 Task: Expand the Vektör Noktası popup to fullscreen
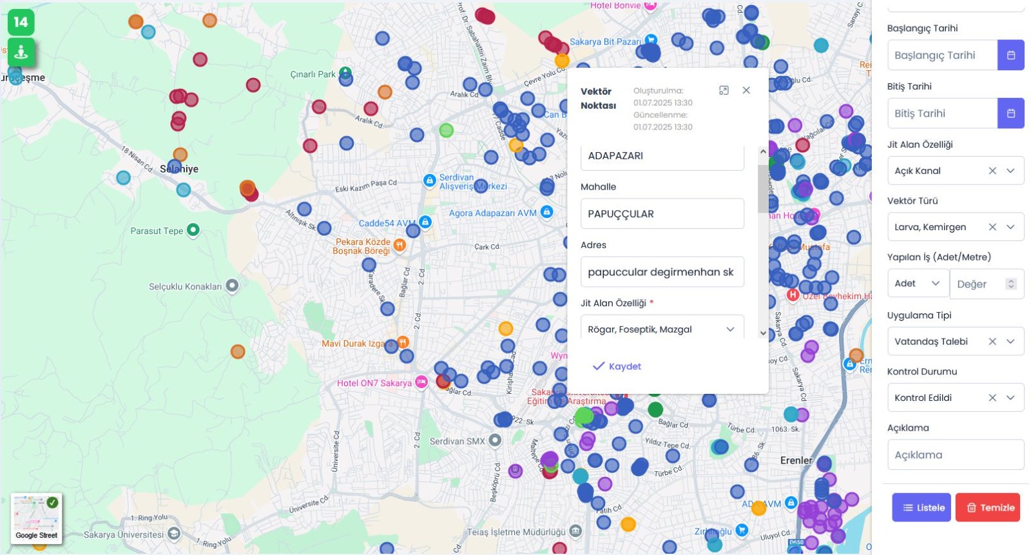pos(724,90)
